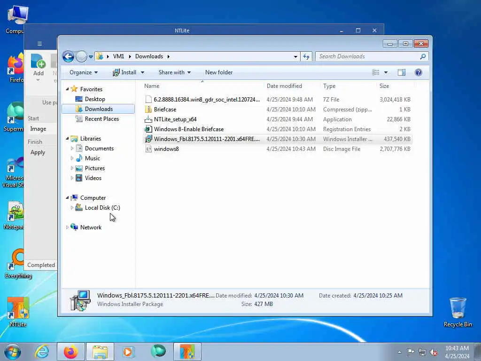Select the Documents library
Screen dimensions: 481x361
[x=99, y=149]
